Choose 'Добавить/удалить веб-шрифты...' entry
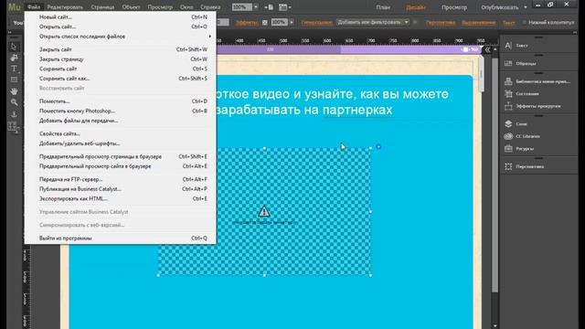 pos(120,143)
